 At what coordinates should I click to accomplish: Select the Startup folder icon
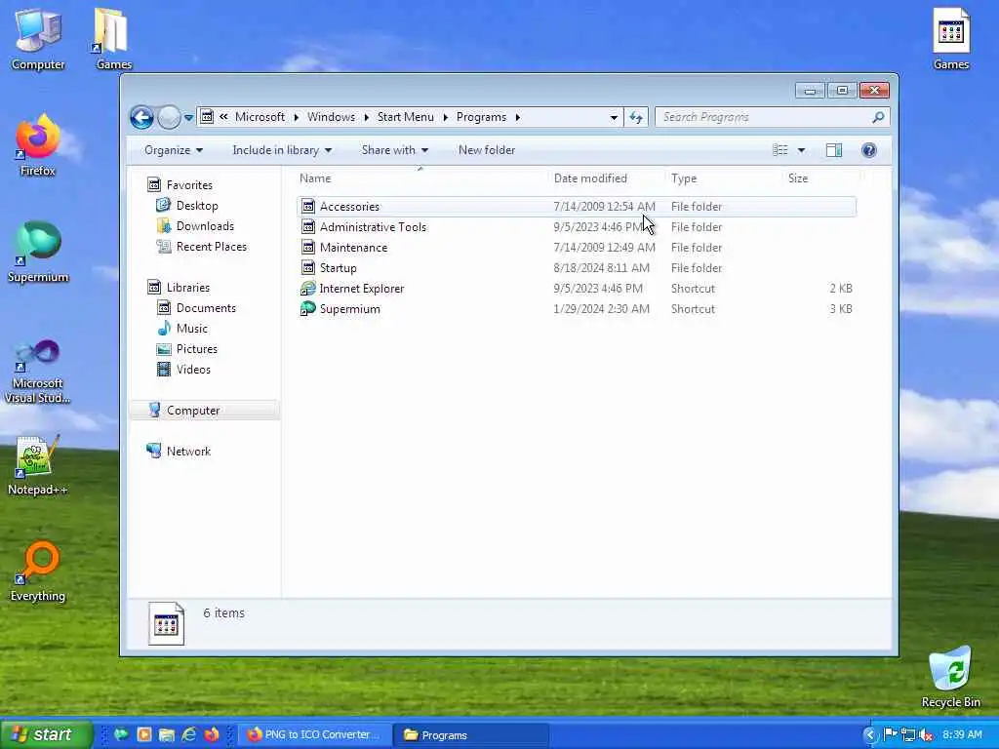308,267
